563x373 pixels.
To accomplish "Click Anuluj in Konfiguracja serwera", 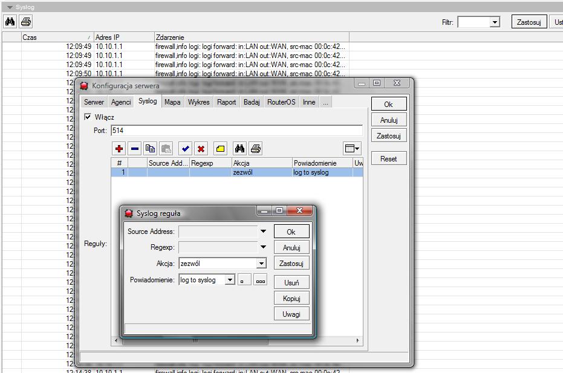I will [x=389, y=120].
